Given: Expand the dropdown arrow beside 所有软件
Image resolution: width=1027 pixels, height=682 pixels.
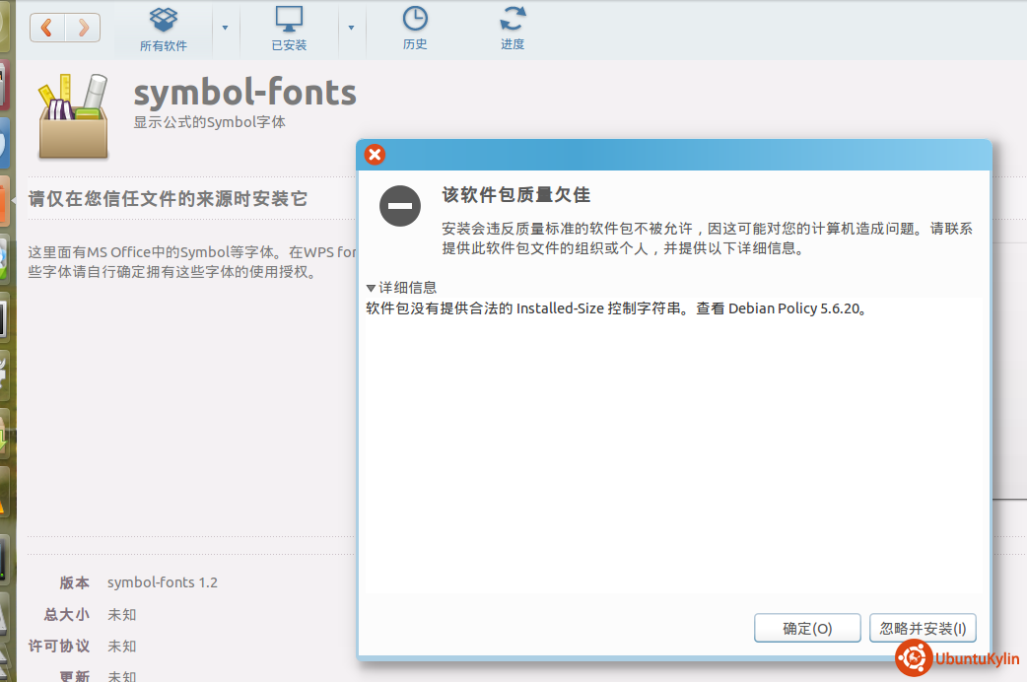Looking at the screenshot, I should [x=225, y=28].
